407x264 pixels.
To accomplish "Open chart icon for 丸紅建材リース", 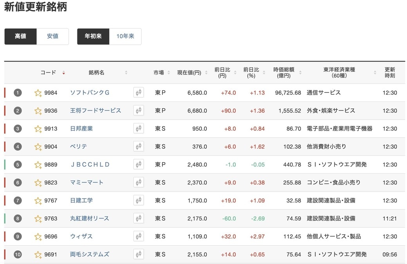I will 139,218.
